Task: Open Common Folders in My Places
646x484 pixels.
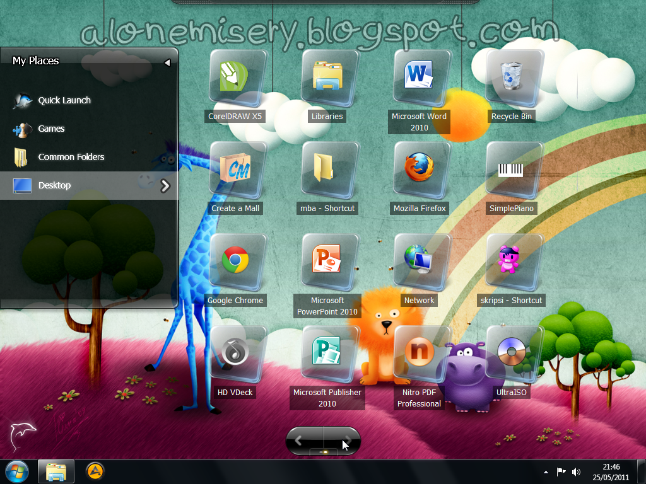Action: tap(89, 157)
